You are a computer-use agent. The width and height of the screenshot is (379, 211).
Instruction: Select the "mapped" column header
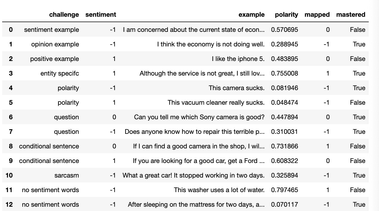click(x=317, y=15)
